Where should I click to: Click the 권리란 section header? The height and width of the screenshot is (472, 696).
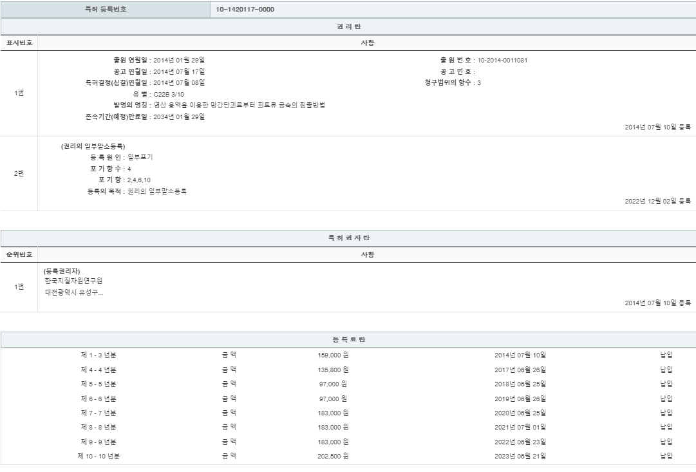click(348, 26)
